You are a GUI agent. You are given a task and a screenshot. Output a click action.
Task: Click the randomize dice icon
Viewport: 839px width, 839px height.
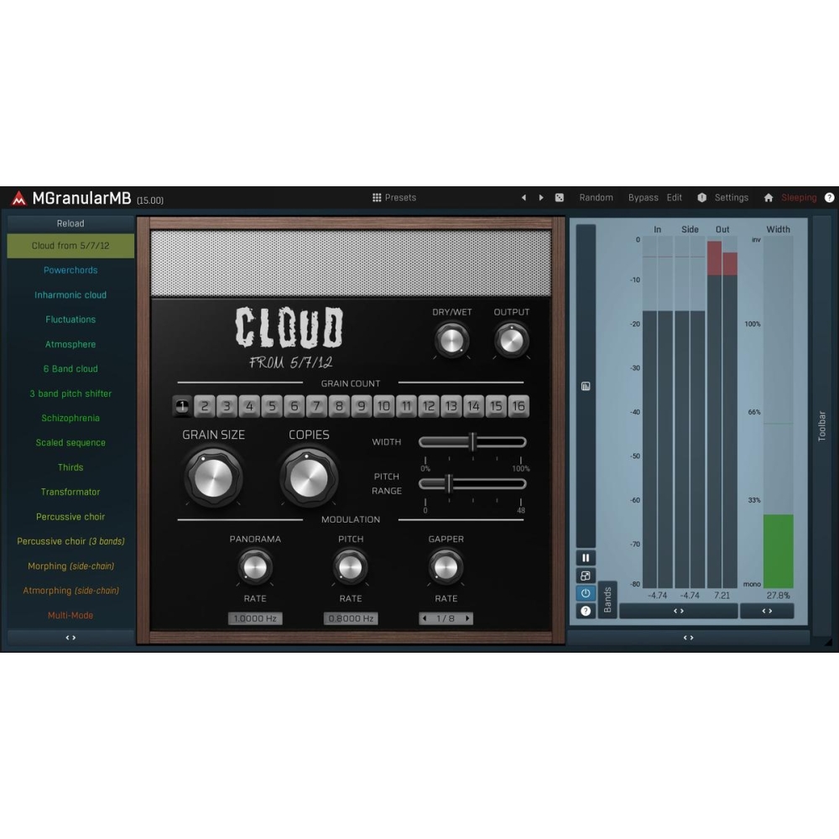[x=559, y=197]
